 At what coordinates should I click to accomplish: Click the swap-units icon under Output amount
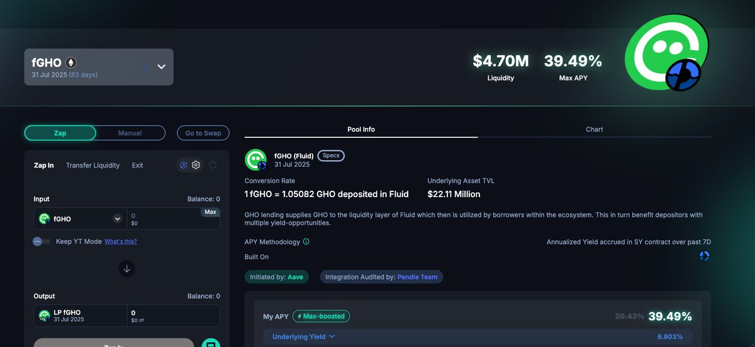(142, 321)
